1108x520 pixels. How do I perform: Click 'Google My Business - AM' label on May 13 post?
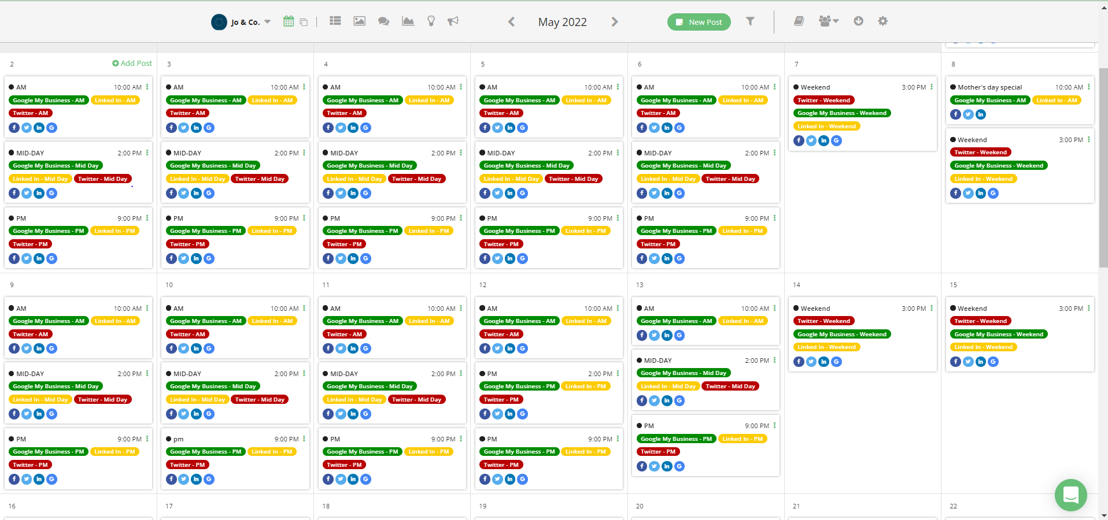tap(677, 321)
